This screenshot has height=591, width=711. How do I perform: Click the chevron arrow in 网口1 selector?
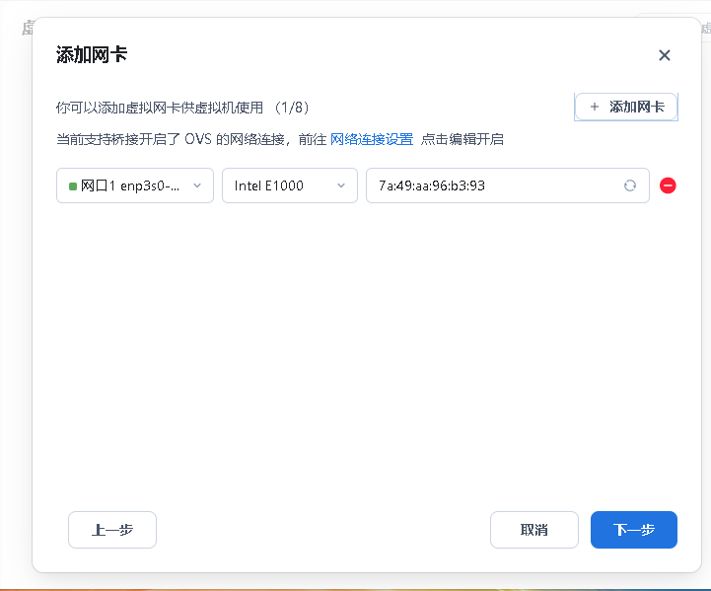pos(197,185)
